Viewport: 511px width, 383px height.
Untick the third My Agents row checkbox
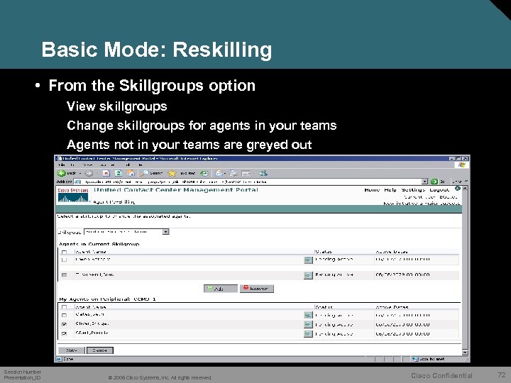(64, 333)
